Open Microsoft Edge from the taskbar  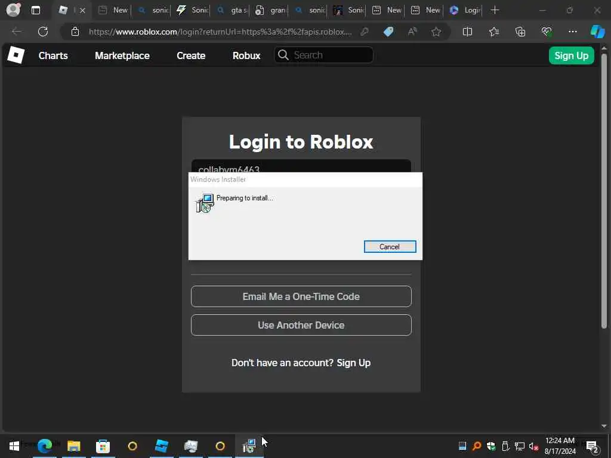[45, 446]
